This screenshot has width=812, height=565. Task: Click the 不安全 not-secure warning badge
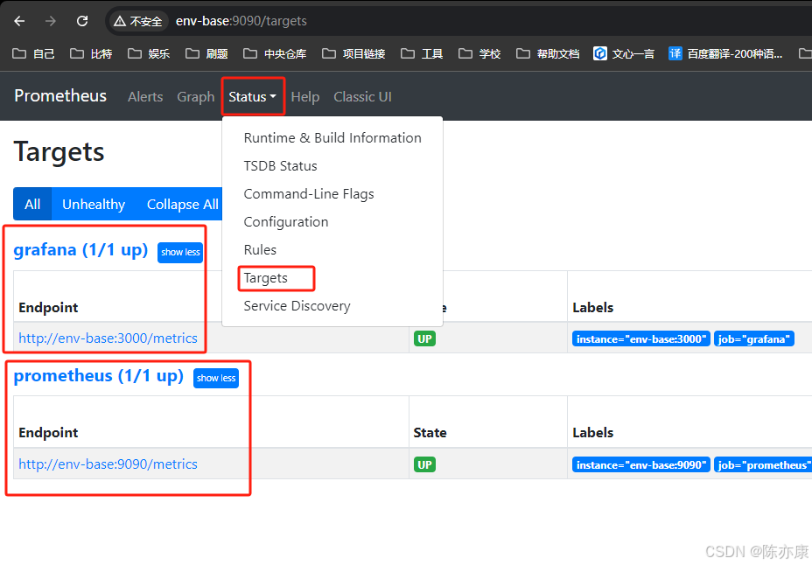[x=138, y=21]
